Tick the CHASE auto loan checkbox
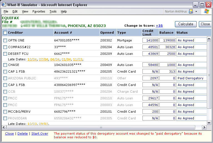 click(x=5, y=65)
